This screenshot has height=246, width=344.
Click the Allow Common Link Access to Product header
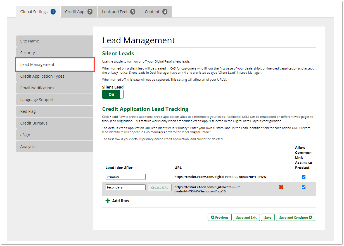coord(303,158)
